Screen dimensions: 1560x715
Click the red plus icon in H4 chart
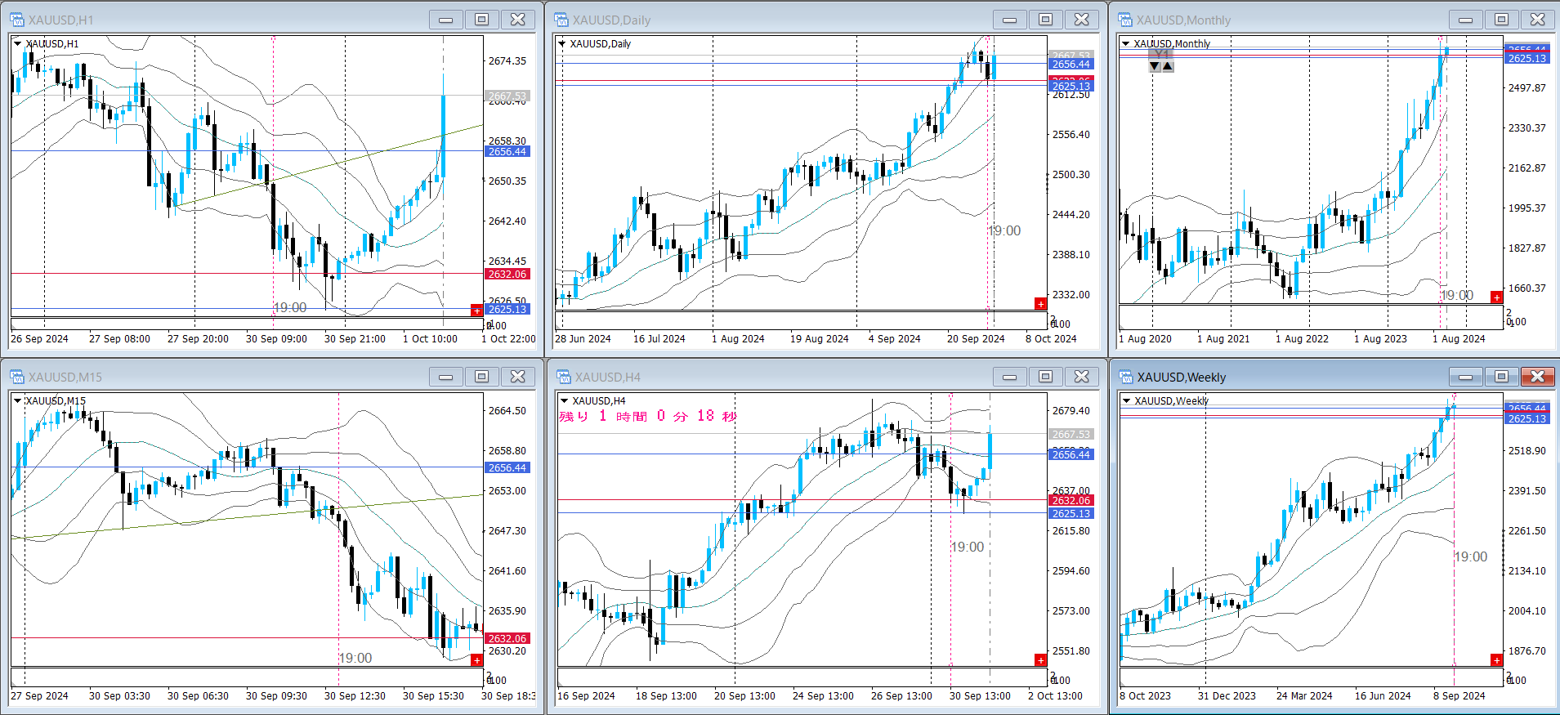(x=1040, y=660)
